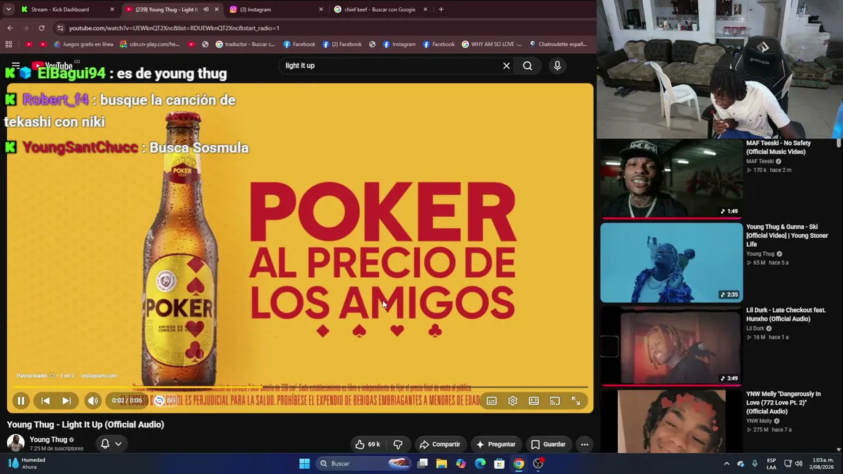Reload the current page

[x=41, y=28]
